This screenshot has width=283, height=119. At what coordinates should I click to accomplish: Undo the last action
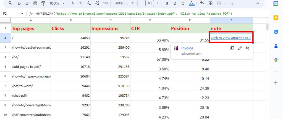(19, 3)
